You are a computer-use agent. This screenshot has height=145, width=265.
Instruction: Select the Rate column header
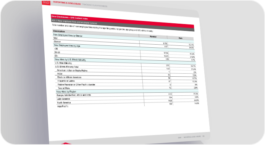[x=180, y=38]
